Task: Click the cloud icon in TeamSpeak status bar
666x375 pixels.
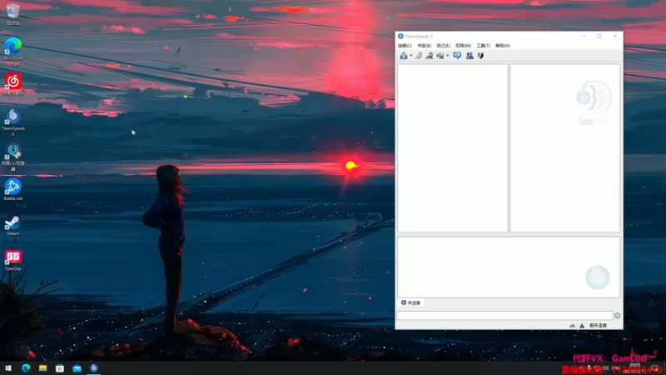Action: (572, 326)
